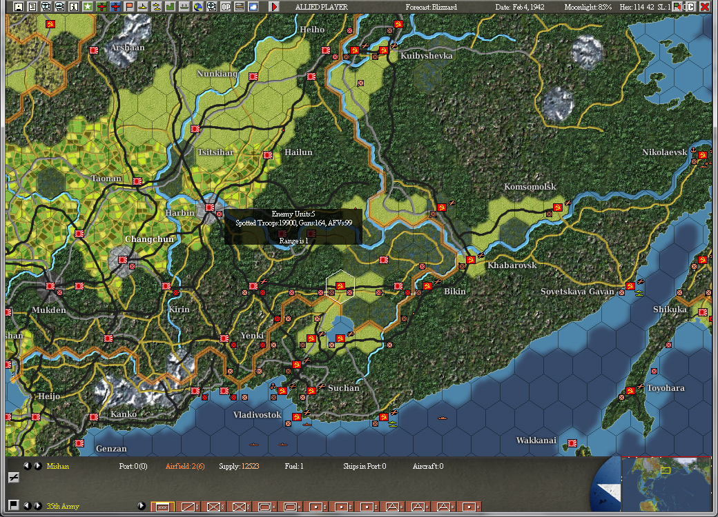Click the green star toolbar icon

coord(87,7)
